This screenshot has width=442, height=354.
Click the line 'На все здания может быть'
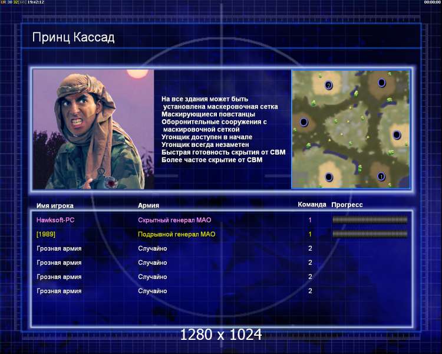coord(204,99)
